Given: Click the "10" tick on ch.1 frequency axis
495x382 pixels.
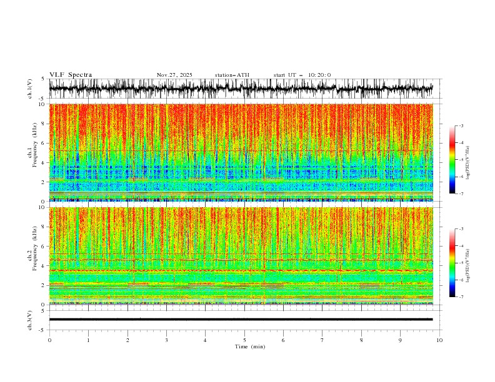Looking at the screenshot, I should coord(42,104).
